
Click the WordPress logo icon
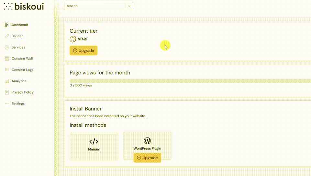147,141
